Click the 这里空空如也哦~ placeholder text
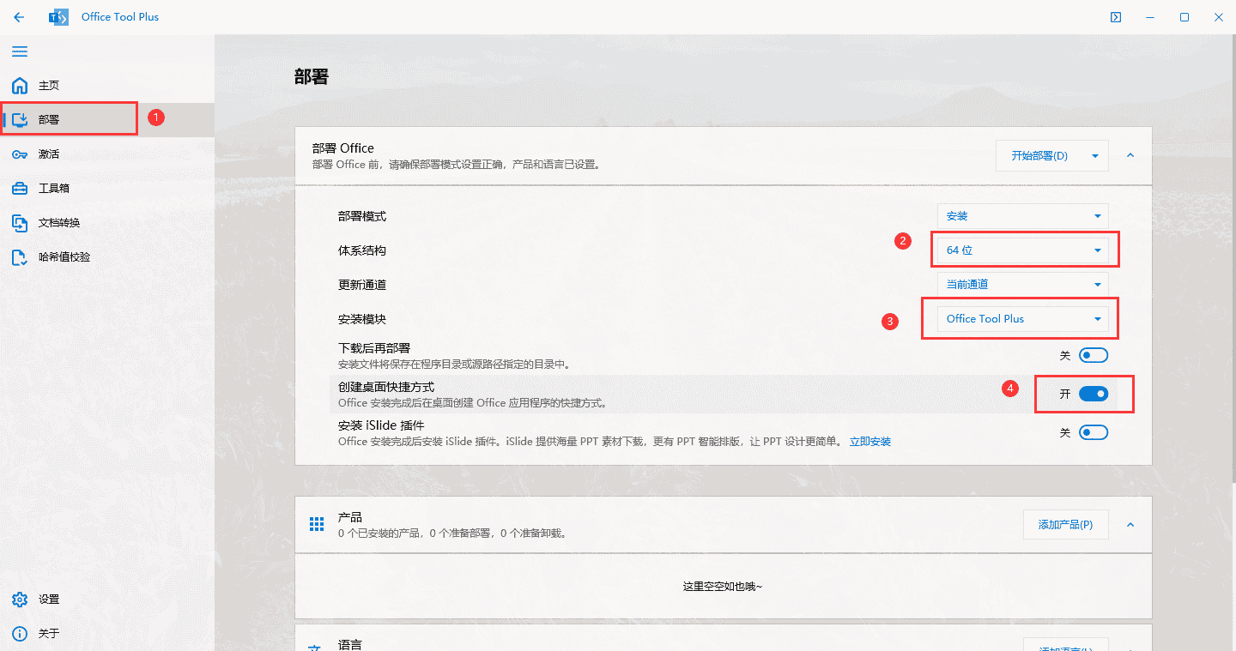Viewport: 1236px width, 651px height. (723, 587)
